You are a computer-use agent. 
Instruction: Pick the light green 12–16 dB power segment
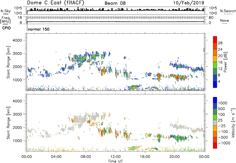(x=215, y=65)
